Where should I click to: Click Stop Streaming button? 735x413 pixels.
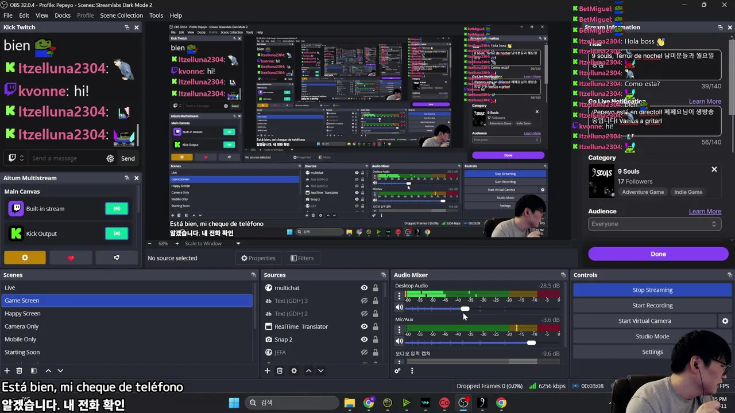pyautogui.click(x=652, y=290)
